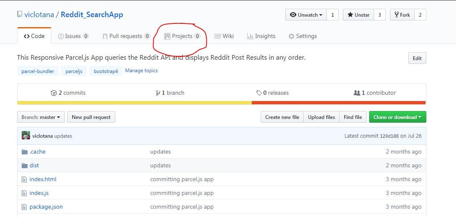The height and width of the screenshot is (217, 456).
Task: Open the commit message beside index.js
Action: (x=182, y=193)
